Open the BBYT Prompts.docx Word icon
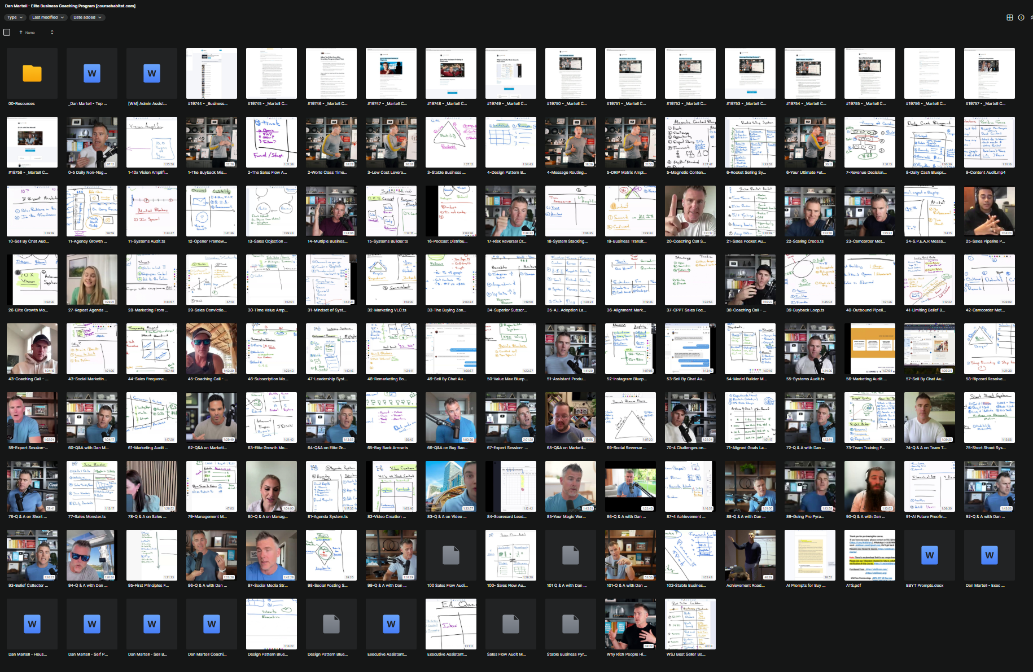 pyautogui.click(x=929, y=555)
